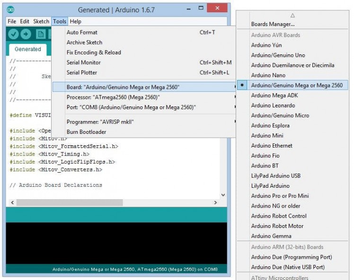Open the Help menu
354x280 pixels.
(75, 21)
